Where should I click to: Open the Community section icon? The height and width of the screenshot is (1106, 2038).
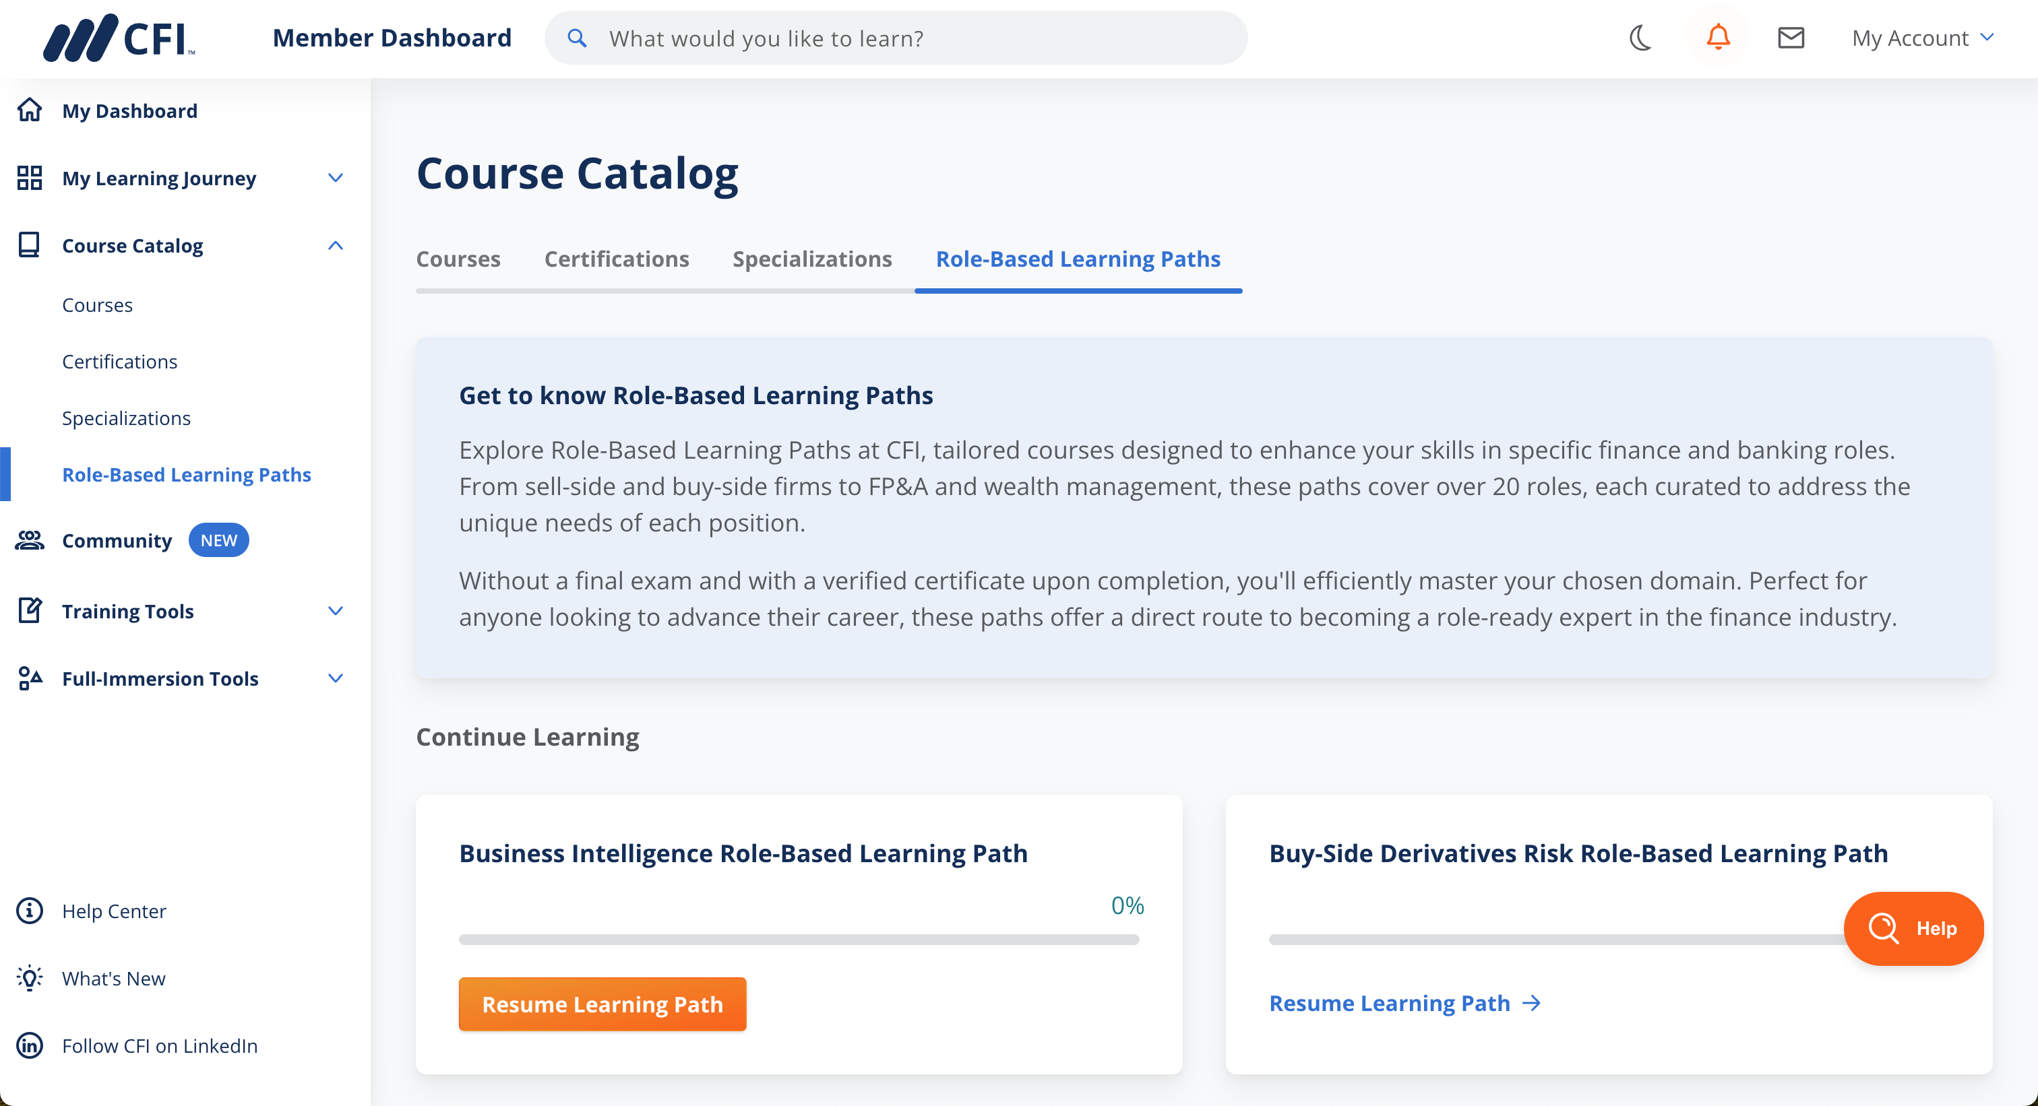coord(29,541)
